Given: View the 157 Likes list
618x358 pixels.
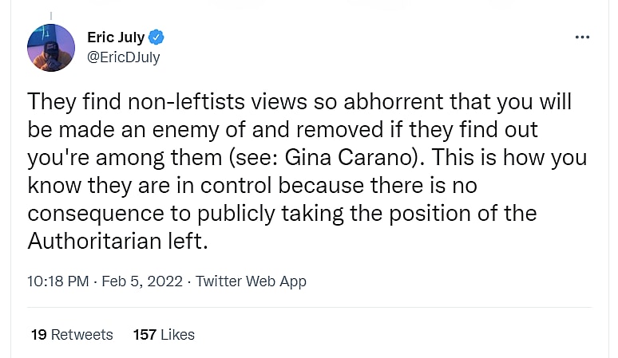Looking at the screenshot, I should point(164,334).
